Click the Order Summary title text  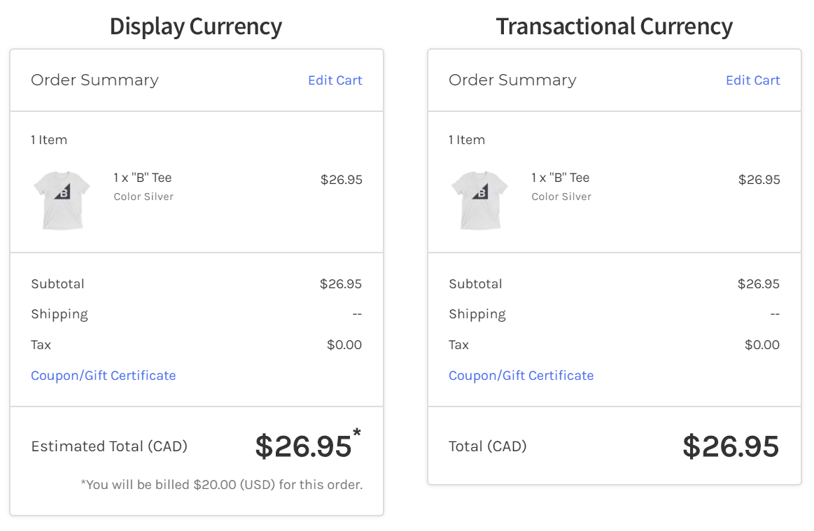click(94, 80)
